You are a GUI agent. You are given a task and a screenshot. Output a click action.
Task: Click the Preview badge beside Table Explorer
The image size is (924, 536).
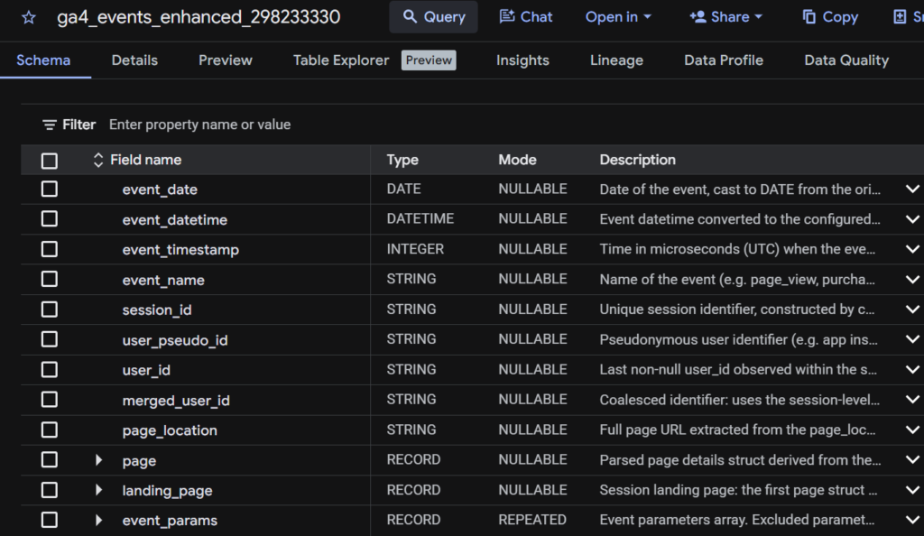click(x=429, y=60)
